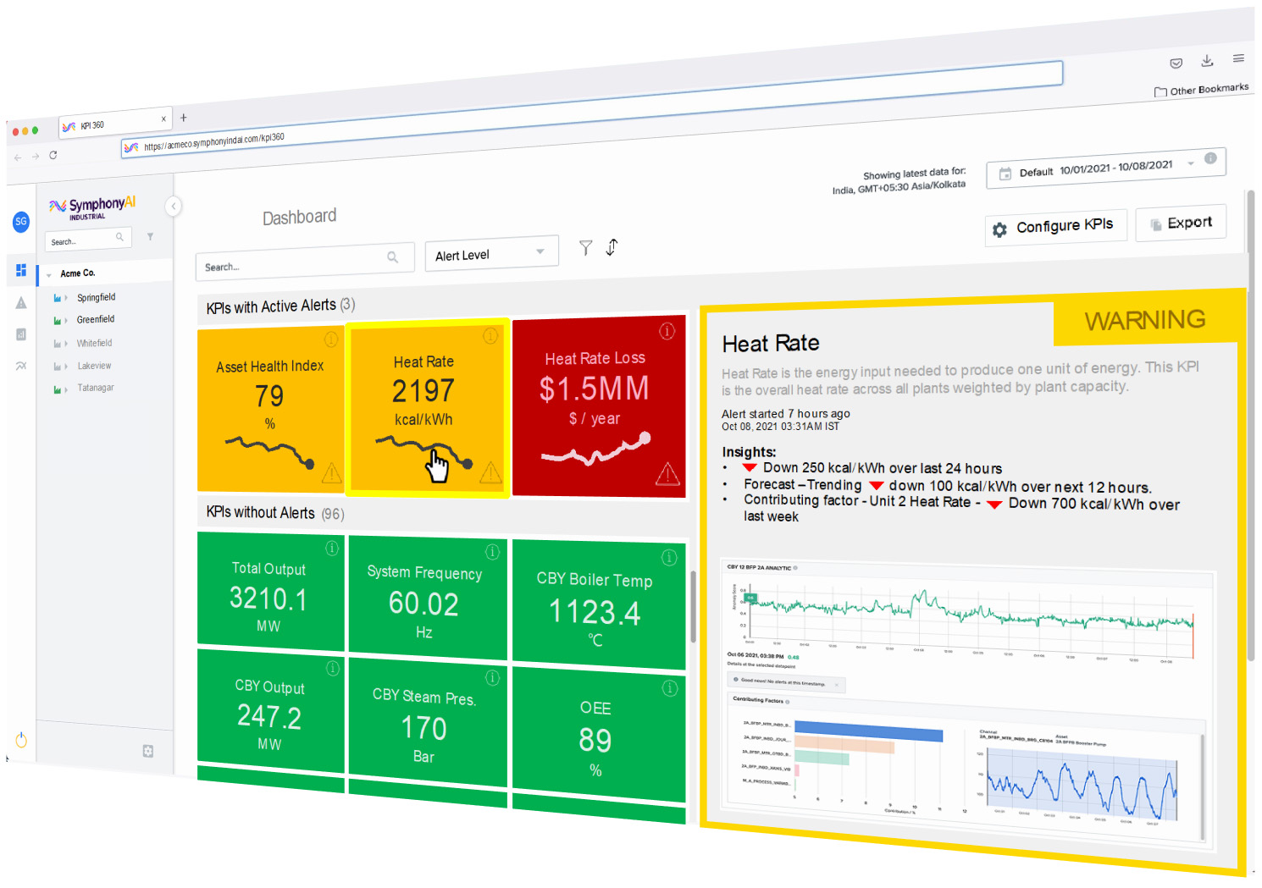Click the info icon on Total Output card
The height and width of the screenshot is (888, 1262).
tap(332, 549)
